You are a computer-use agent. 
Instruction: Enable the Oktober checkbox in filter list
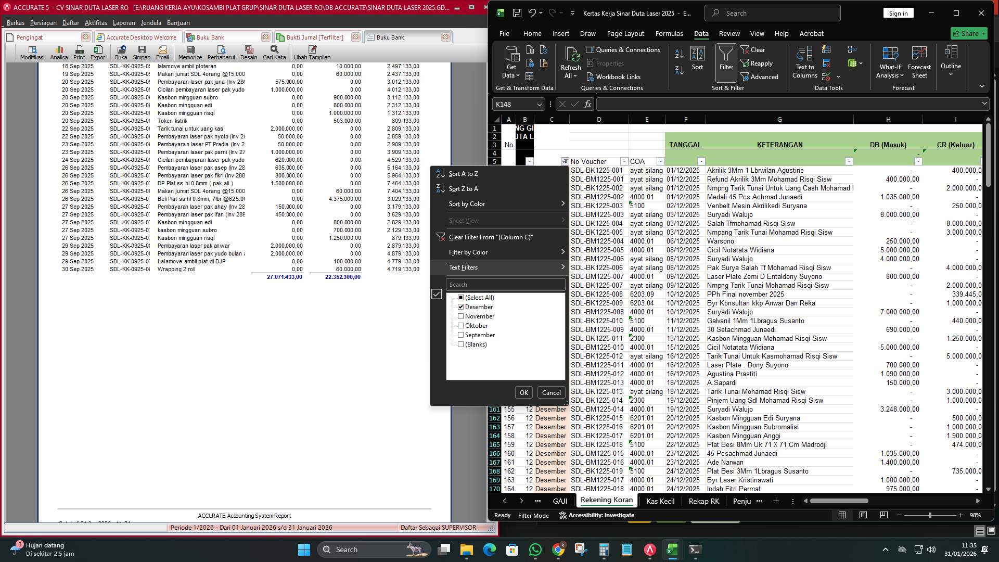461,325
